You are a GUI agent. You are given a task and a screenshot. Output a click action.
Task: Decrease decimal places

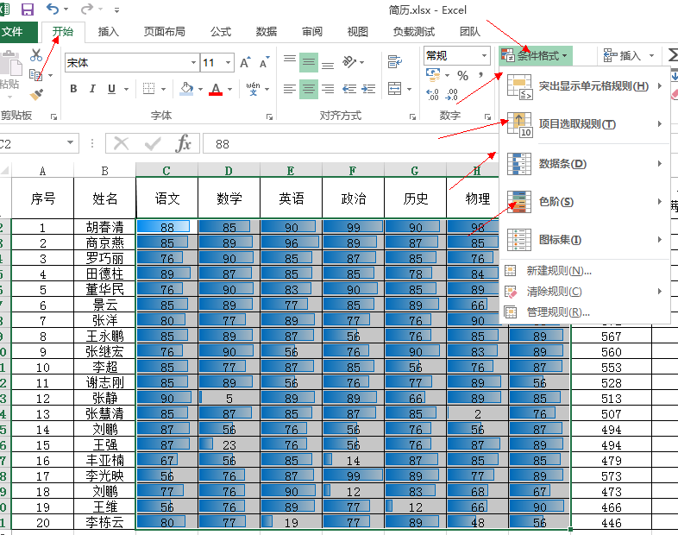point(451,94)
